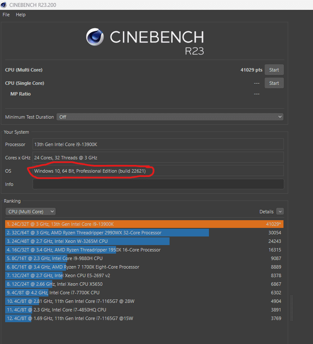Select the i7-1165G7 @ 28W ranking row
The height and width of the screenshot is (344, 313).
coord(144,301)
